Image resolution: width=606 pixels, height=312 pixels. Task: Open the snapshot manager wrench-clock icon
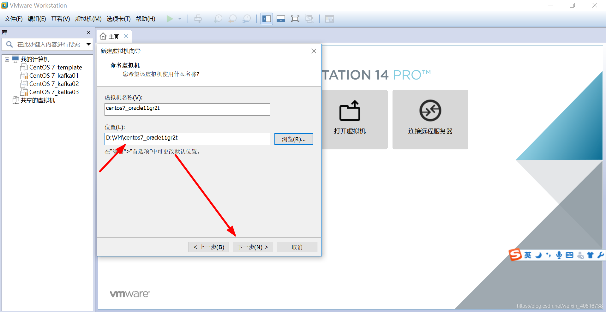(247, 19)
